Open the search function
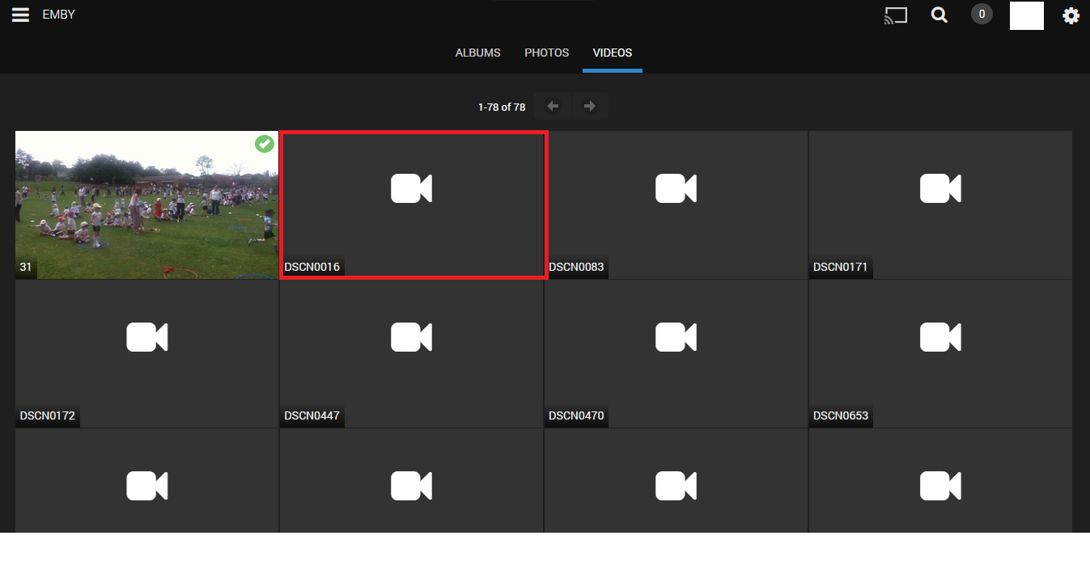 coord(939,15)
